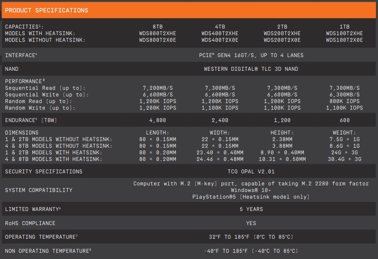Click the "MODELS WITH HEATSINK:" label
The width and height of the screenshot is (378, 259).
click(40, 34)
